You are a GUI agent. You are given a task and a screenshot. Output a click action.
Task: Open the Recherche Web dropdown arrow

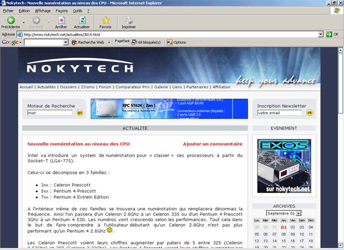109,42
